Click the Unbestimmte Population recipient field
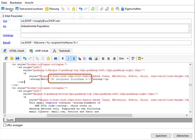 pyautogui.click(x=106, y=28)
